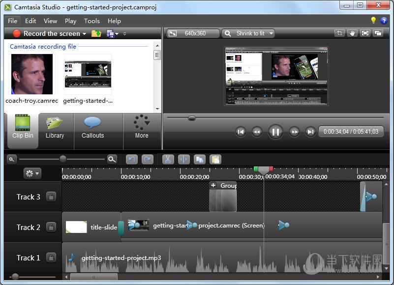Expand the Group clip on Track 3
The width and height of the screenshot is (394, 285).
tap(213, 185)
